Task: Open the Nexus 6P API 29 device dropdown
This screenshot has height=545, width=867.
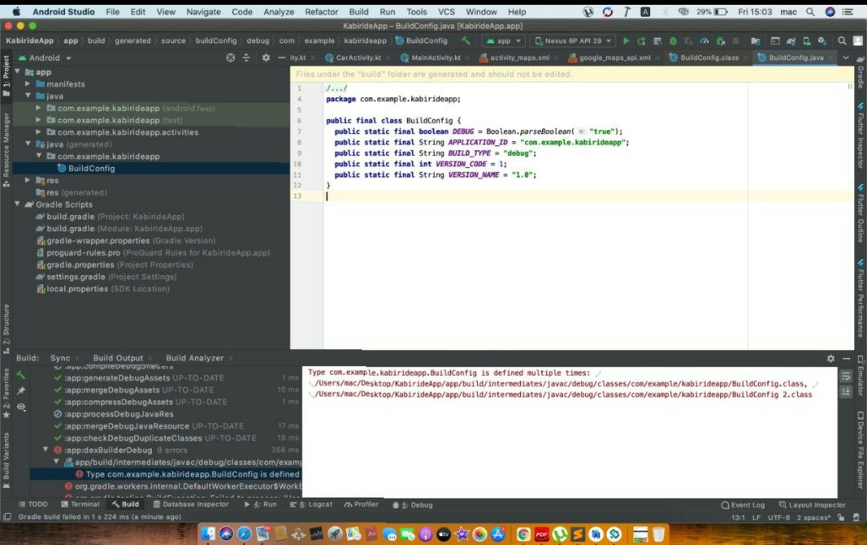Action: point(573,41)
